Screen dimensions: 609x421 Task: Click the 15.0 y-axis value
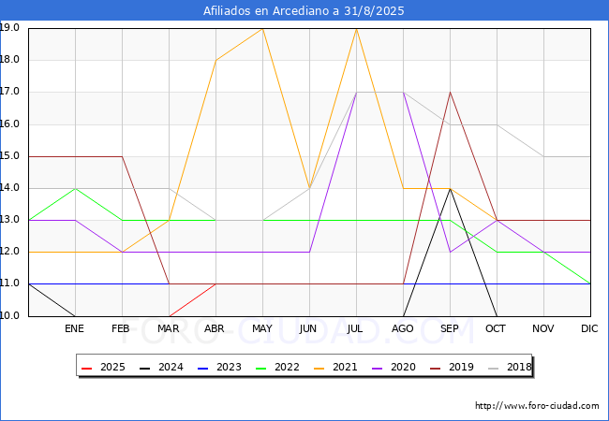pos(9,155)
